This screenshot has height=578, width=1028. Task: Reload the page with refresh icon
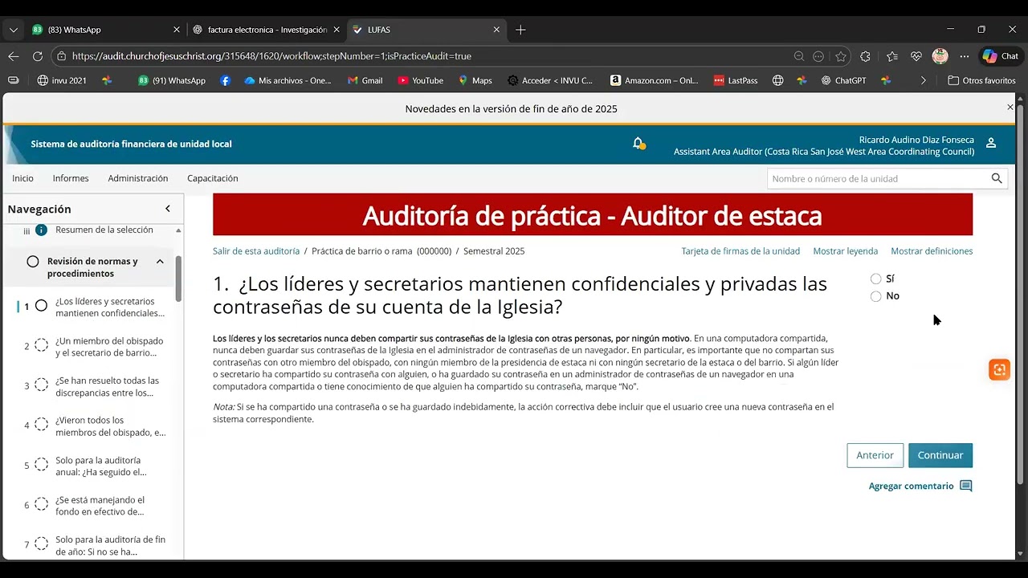click(x=38, y=56)
